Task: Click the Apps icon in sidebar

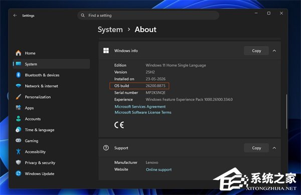Action: [x=19, y=107]
